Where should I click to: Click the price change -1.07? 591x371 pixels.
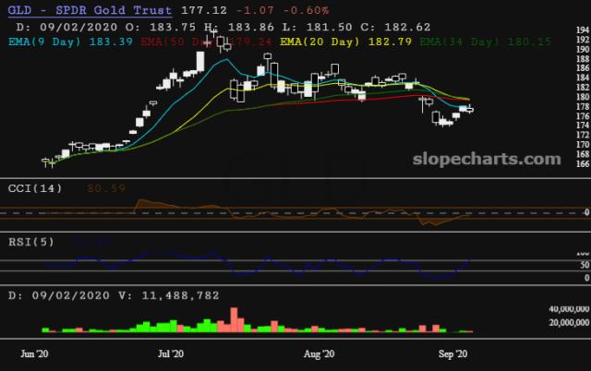point(255,10)
